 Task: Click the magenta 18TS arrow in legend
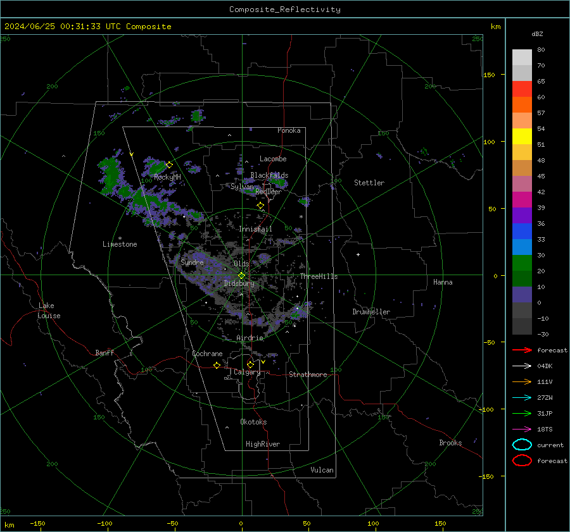click(522, 430)
